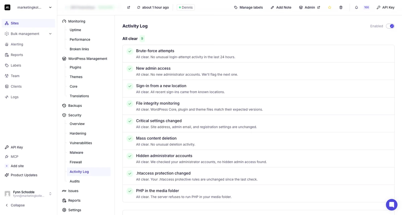
Task: Expand the Bulk management chevron
Action: pyautogui.click(x=50, y=34)
